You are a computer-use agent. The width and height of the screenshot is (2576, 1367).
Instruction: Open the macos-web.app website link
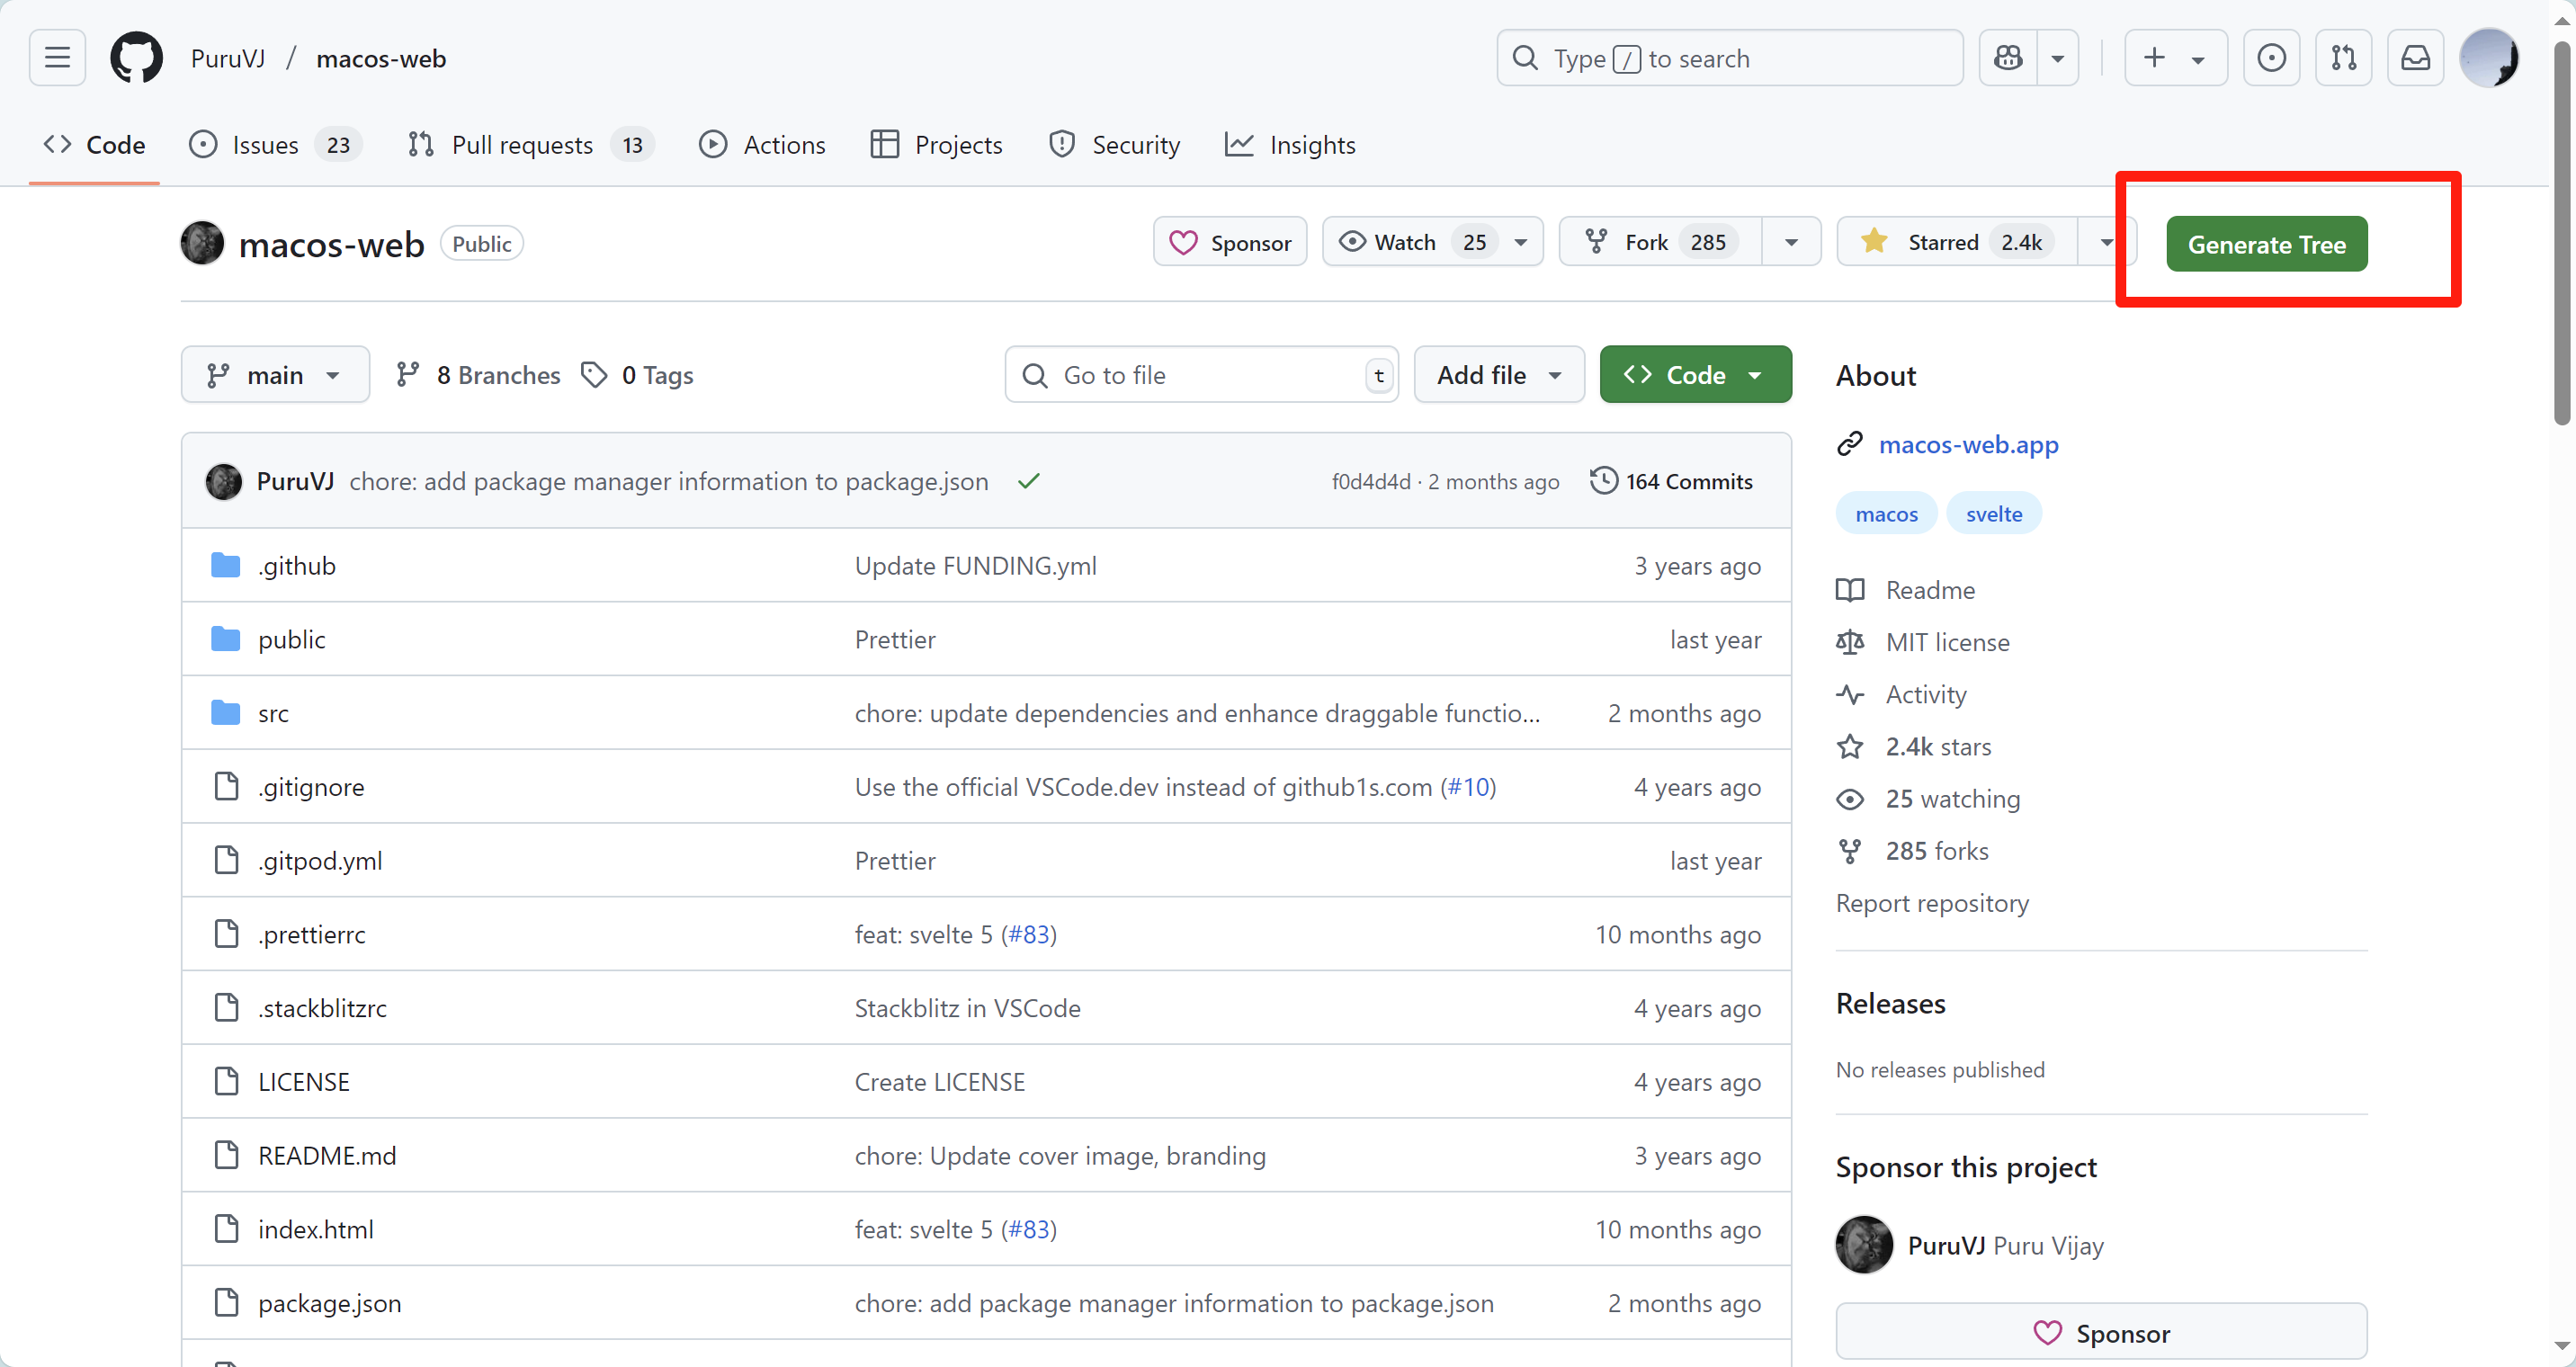point(1968,444)
